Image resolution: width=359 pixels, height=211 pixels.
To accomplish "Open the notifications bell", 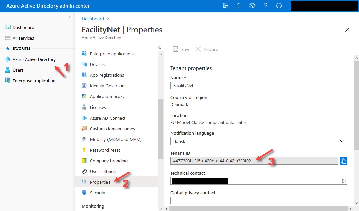I will coord(238,6).
